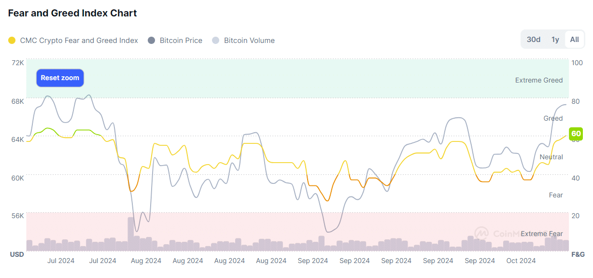Click the gray Bitcoin Price legend dot
The height and width of the screenshot is (278, 593).
(152, 41)
